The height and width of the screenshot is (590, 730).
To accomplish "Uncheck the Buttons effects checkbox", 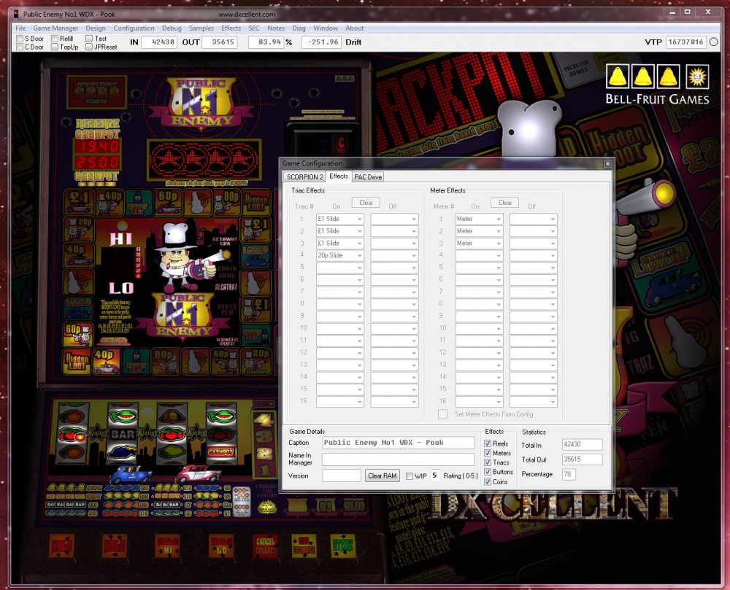I will pyautogui.click(x=488, y=472).
